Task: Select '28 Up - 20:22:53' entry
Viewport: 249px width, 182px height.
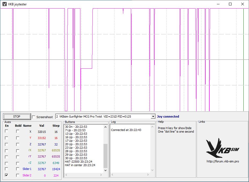Action: point(76,151)
